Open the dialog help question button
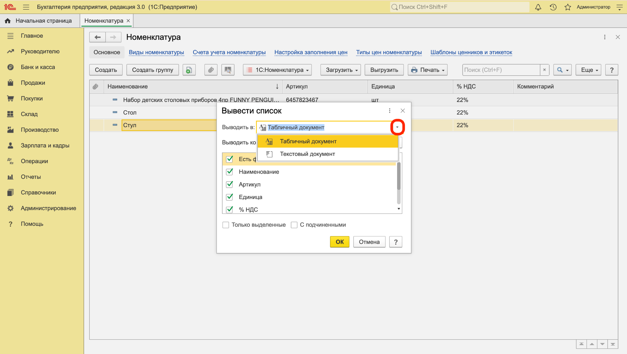This screenshot has width=627, height=354. tap(396, 242)
